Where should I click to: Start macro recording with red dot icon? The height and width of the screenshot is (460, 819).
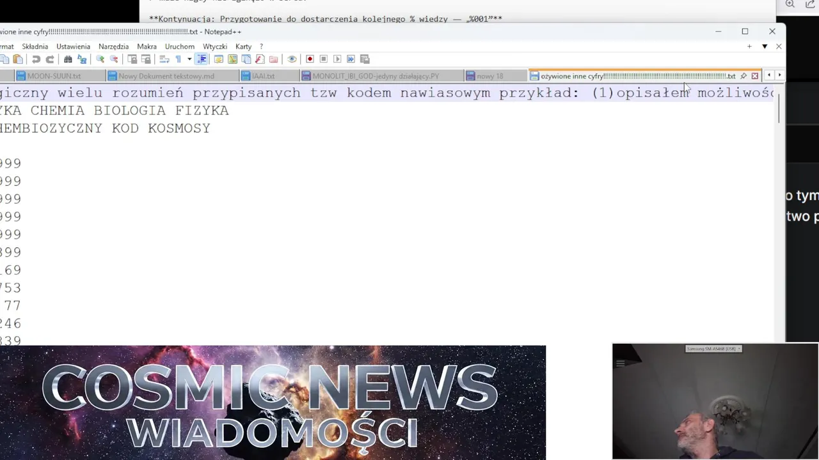click(310, 59)
